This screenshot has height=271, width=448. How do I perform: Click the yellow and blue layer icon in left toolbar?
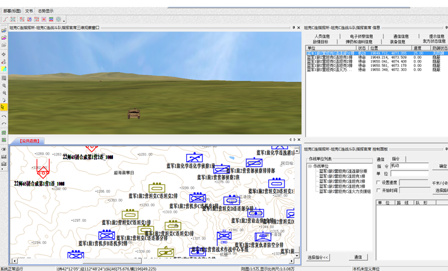[x=4, y=69]
